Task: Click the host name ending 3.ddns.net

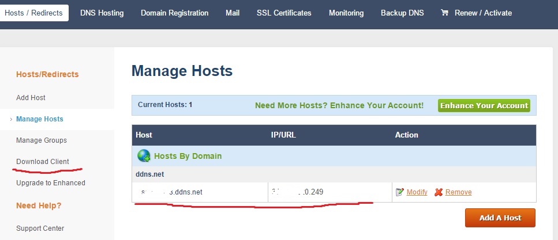Action: tap(171, 192)
